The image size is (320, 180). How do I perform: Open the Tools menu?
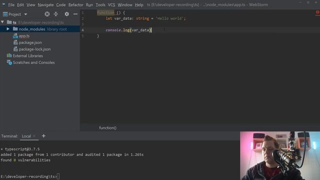(100, 4)
